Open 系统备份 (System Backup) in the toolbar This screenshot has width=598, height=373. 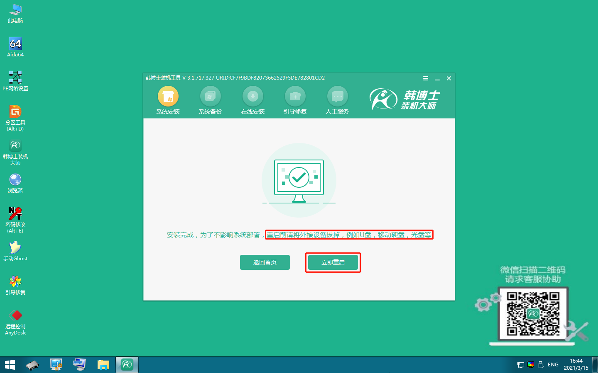pos(211,99)
